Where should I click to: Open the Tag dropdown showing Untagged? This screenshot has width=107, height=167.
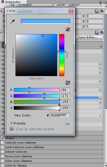pyautogui.click(x=35, y=5)
